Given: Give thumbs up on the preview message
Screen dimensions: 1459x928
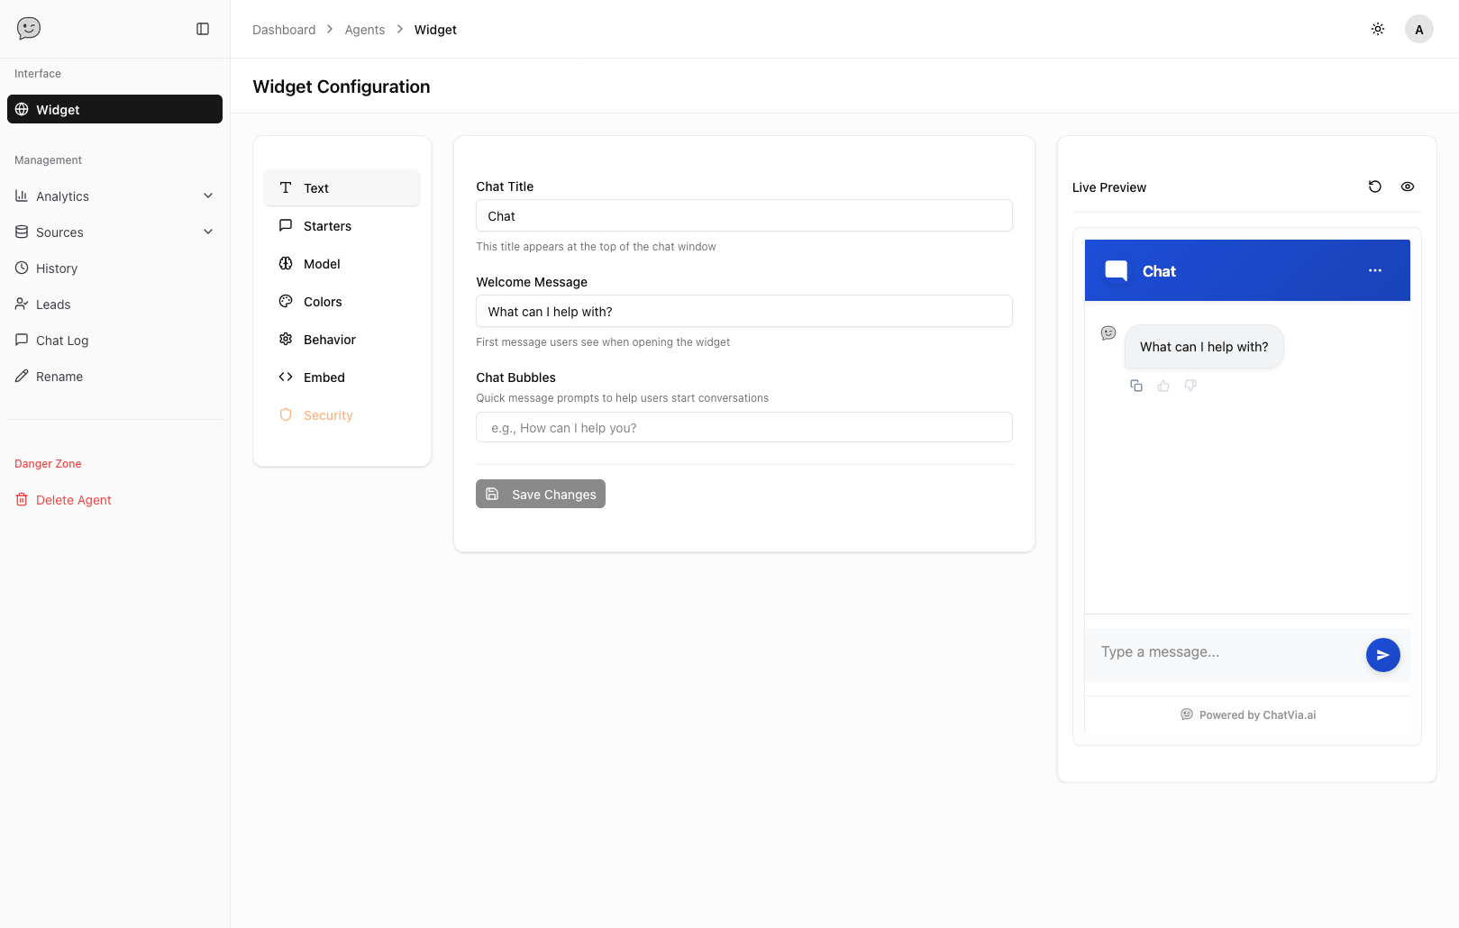Looking at the screenshot, I should point(1163,385).
